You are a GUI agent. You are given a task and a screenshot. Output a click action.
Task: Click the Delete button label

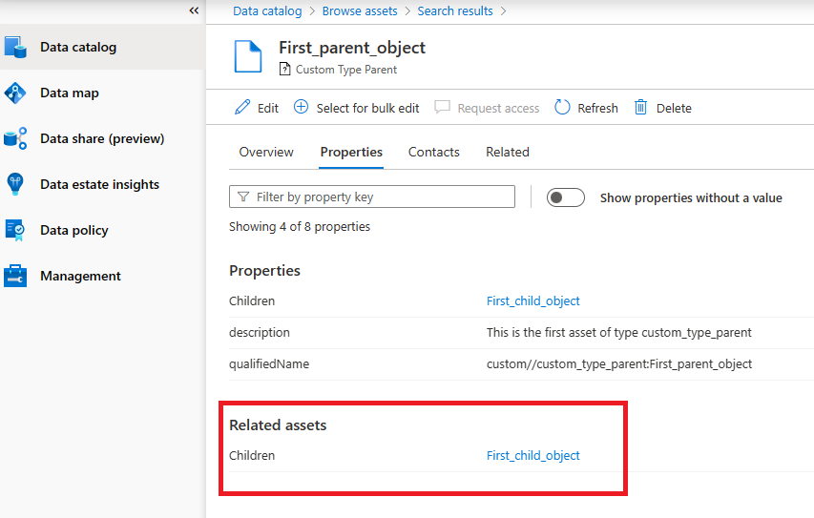[x=674, y=108]
